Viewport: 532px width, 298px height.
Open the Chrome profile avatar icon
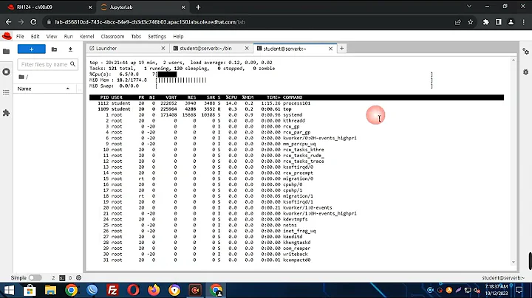tap(511, 22)
